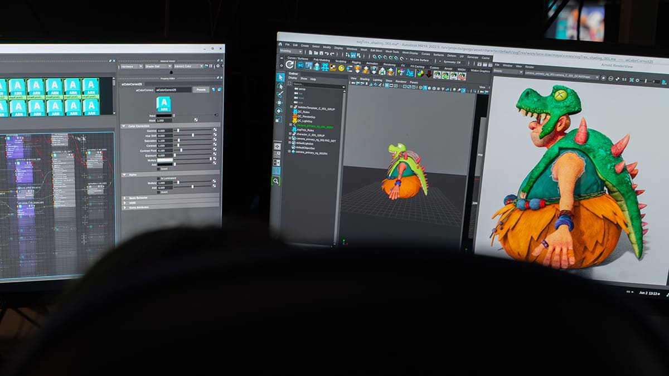The image size is (669, 376).
Task: Adjust the Contrast Pivot slider
Action: tap(193, 150)
